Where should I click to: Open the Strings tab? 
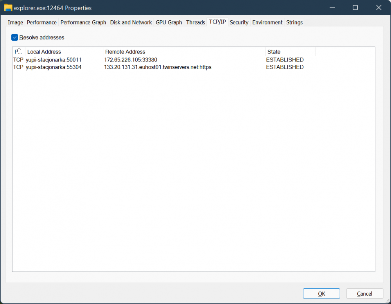(x=294, y=22)
